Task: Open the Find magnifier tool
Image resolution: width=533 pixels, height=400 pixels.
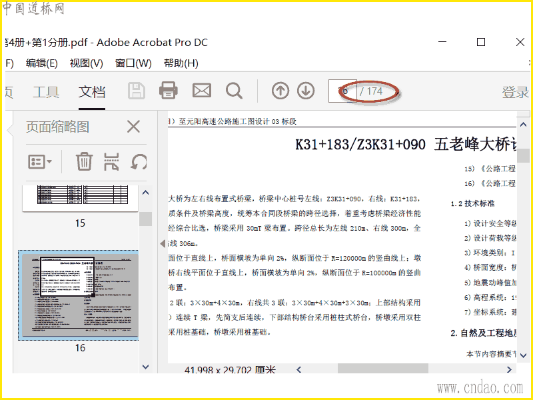Action: click(x=235, y=91)
